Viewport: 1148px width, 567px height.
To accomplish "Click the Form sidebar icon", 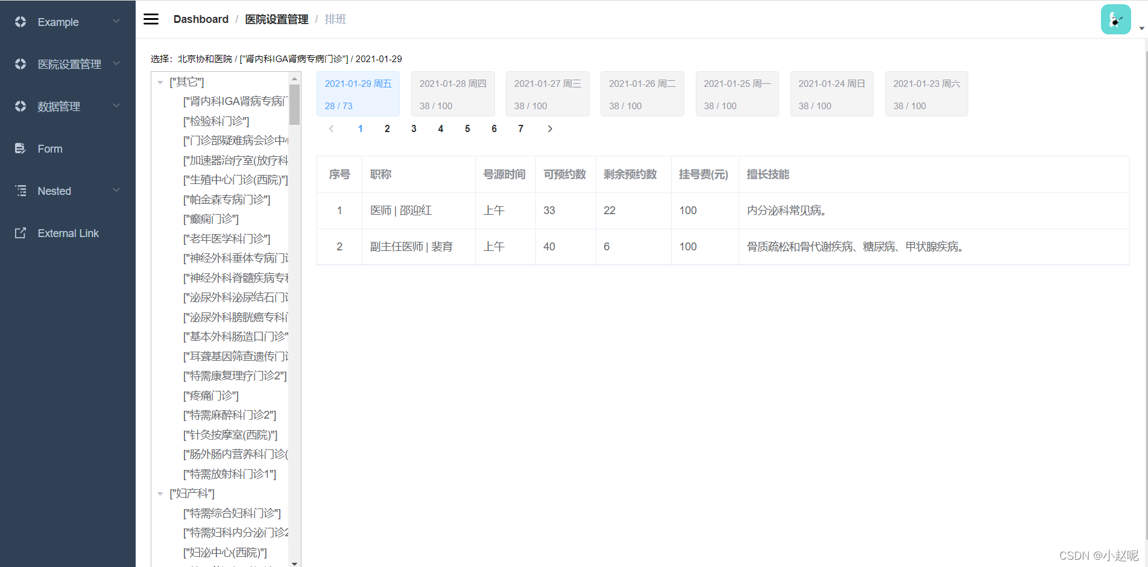I will [20, 148].
